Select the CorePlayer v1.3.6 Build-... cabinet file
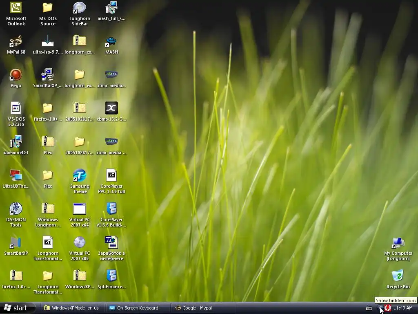The image size is (418, 314). tap(111, 215)
